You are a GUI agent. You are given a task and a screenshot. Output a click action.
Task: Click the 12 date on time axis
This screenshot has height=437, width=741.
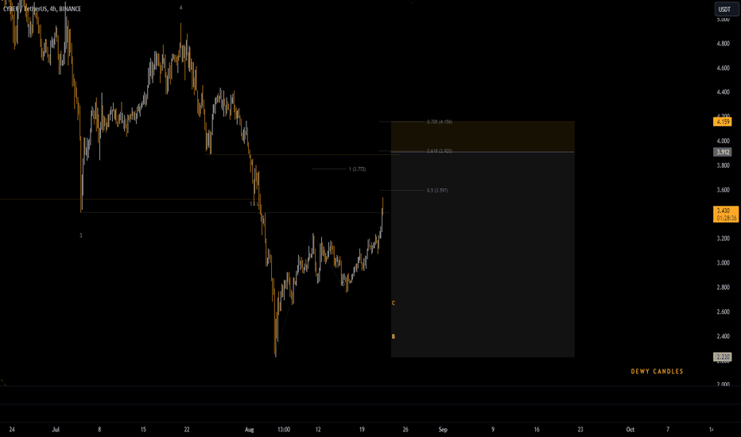pos(318,429)
